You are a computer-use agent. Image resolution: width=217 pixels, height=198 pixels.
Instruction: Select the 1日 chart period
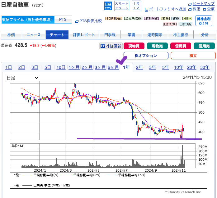click(9, 67)
